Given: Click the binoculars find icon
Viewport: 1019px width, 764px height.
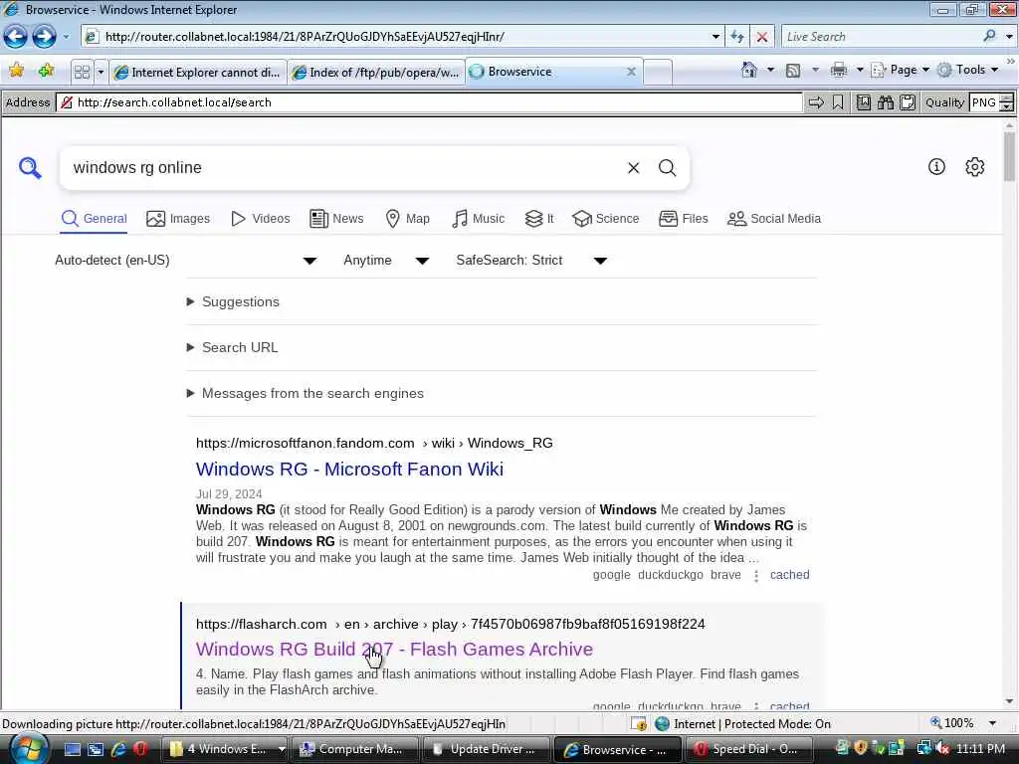Looking at the screenshot, I should (885, 102).
